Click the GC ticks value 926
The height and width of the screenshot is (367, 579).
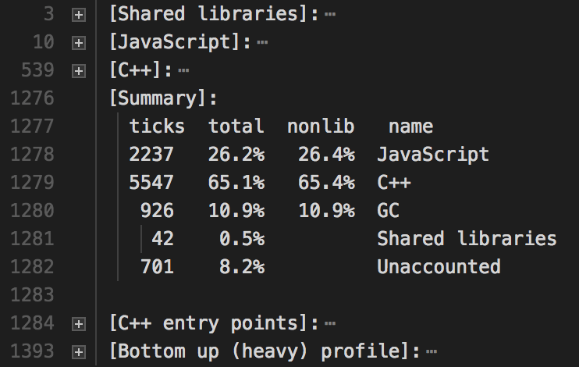point(157,211)
